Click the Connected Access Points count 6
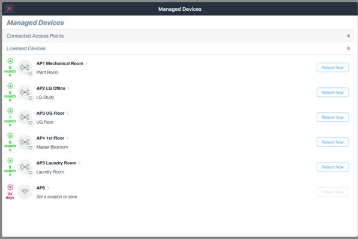Image resolution: width=358 pixels, height=239 pixels. pyautogui.click(x=348, y=36)
